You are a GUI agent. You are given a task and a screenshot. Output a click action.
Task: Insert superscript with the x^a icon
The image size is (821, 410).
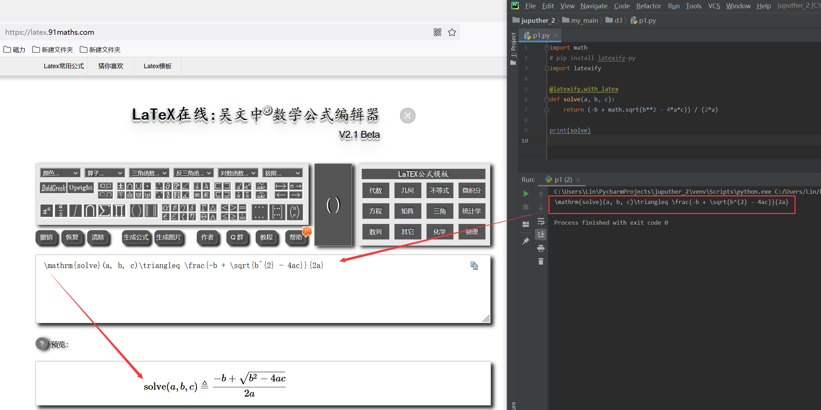[x=46, y=211]
